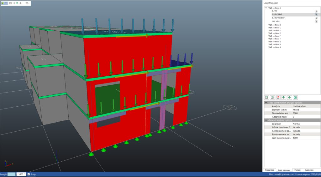Click the Log level Normal value

[297, 124]
